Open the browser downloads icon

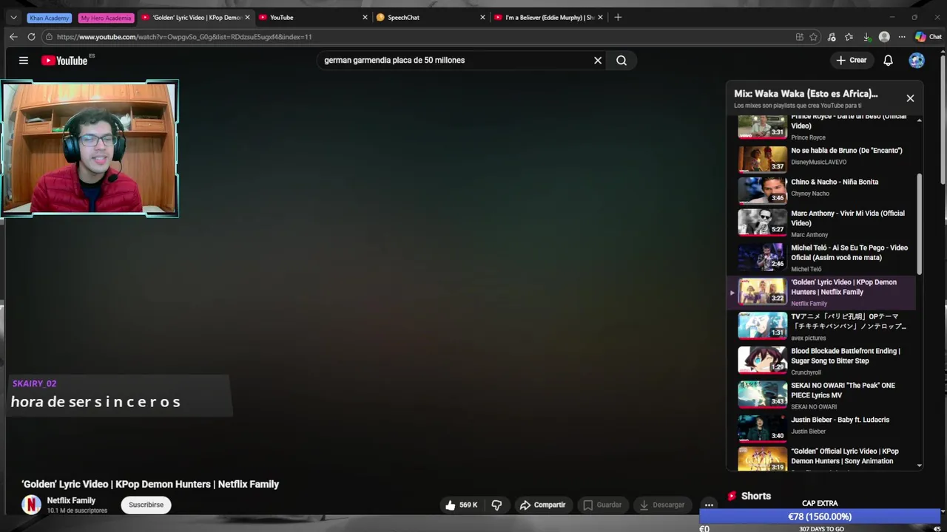click(866, 37)
